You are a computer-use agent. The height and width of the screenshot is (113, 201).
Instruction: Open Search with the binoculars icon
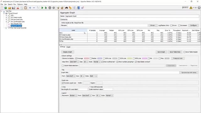pyautogui.click(x=67, y=8)
